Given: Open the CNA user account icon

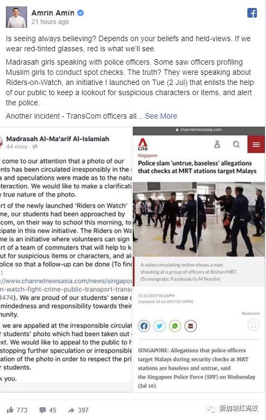Looking at the screenshot, I should tap(217, 144).
